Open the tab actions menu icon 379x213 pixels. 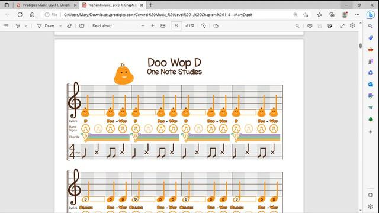pyautogui.click(x=7, y=5)
